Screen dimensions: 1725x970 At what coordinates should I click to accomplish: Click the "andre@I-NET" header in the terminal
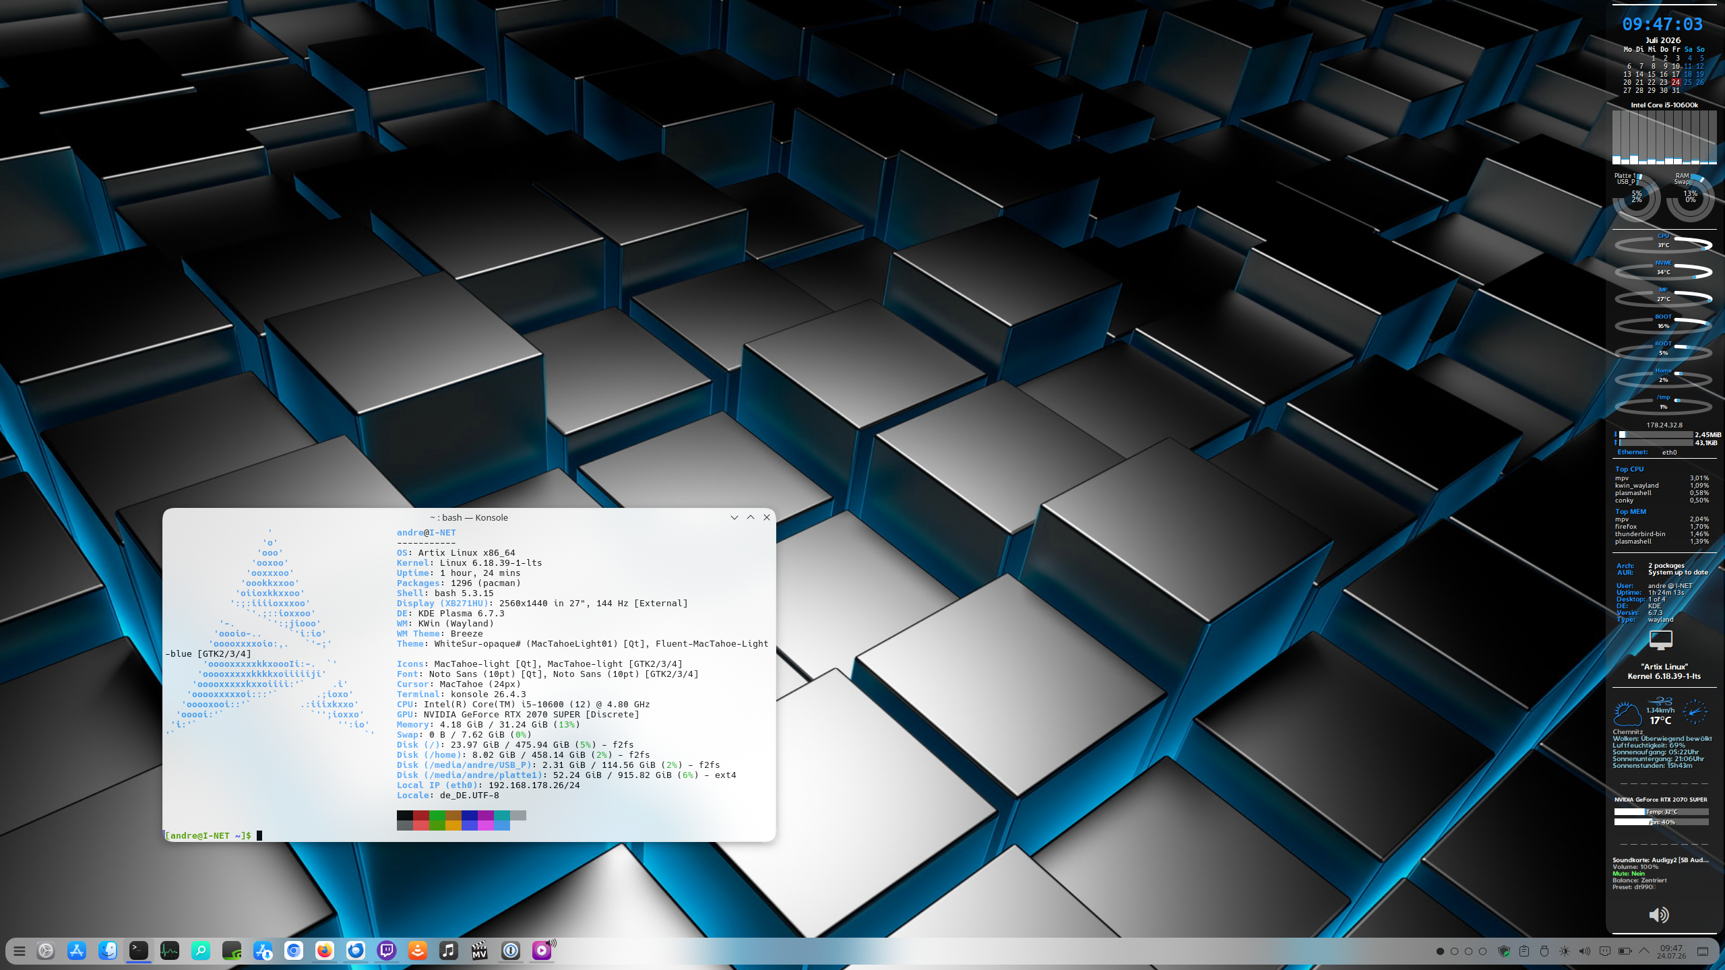click(x=427, y=532)
